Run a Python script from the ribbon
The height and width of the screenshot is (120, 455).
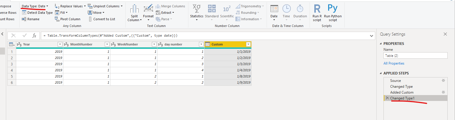coord(333,12)
